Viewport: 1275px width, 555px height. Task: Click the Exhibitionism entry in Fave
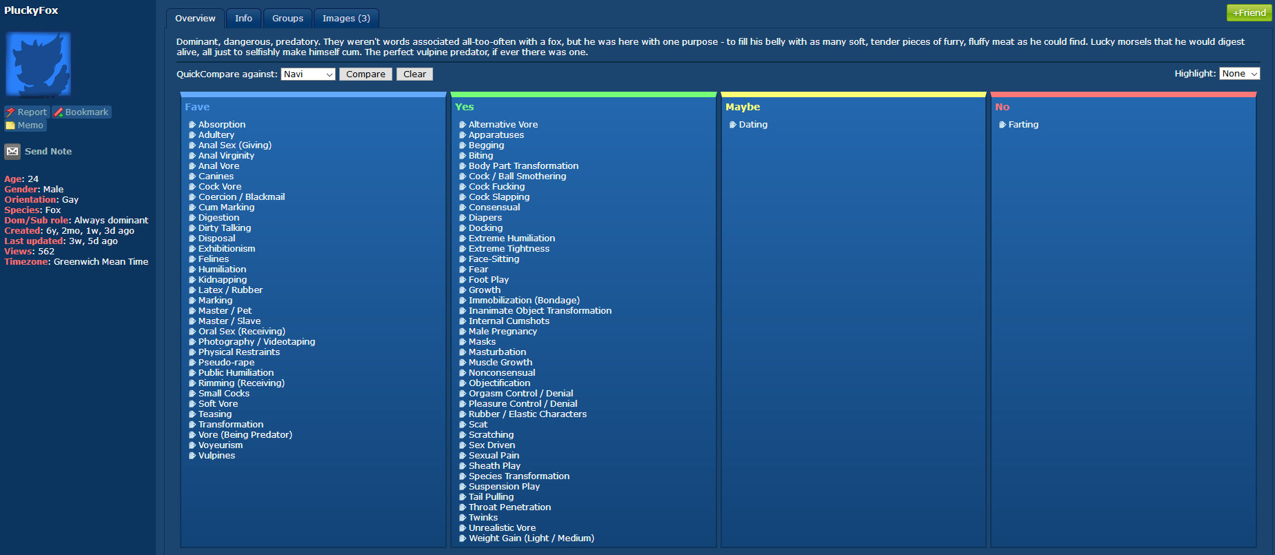[x=227, y=249]
